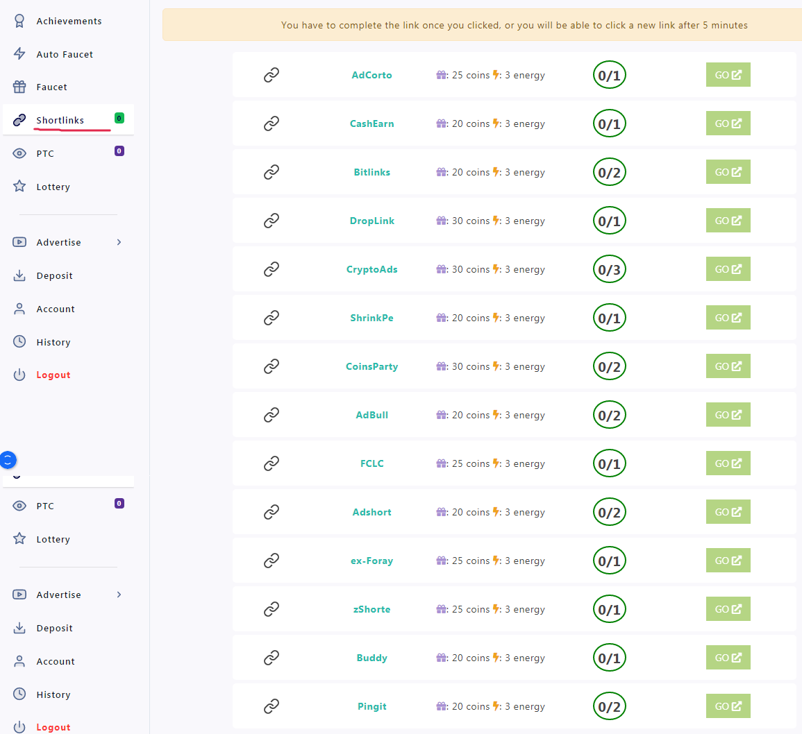
Task: Click the chain icon in the Bitlinks row
Action: coord(271,172)
